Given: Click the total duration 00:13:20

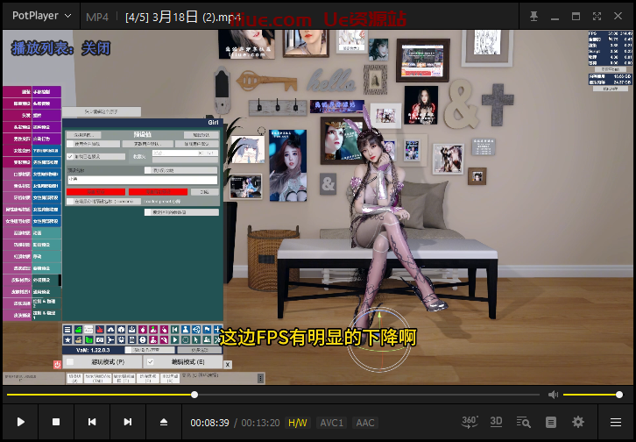Looking at the screenshot, I should tap(260, 423).
